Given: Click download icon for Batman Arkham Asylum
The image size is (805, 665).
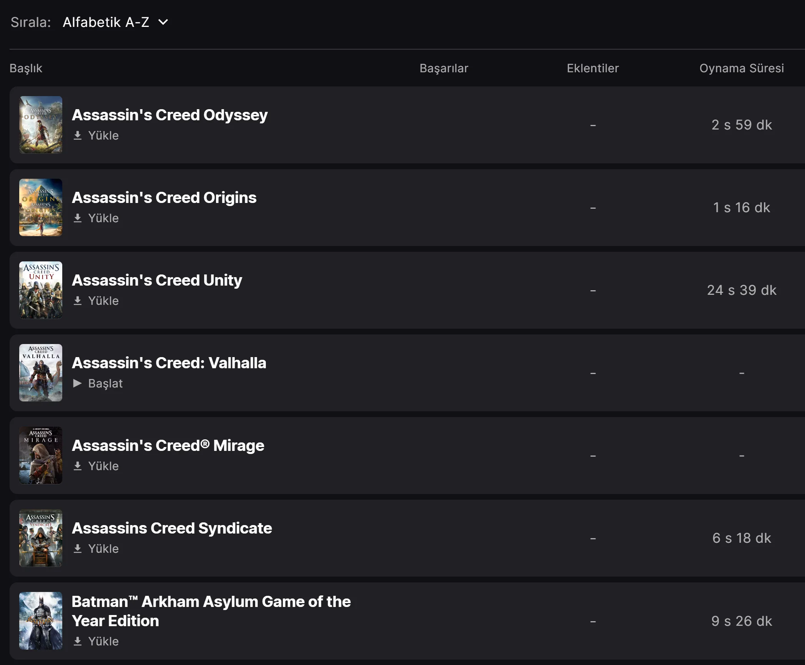Looking at the screenshot, I should click(x=78, y=641).
